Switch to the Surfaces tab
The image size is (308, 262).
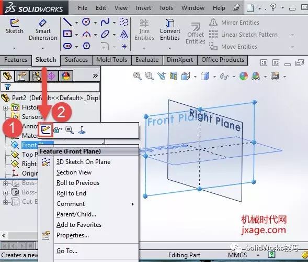coord(76,60)
